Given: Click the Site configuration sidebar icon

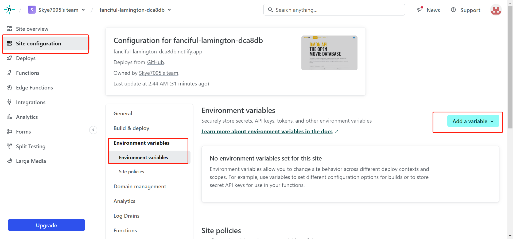Looking at the screenshot, I should (x=9, y=43).
